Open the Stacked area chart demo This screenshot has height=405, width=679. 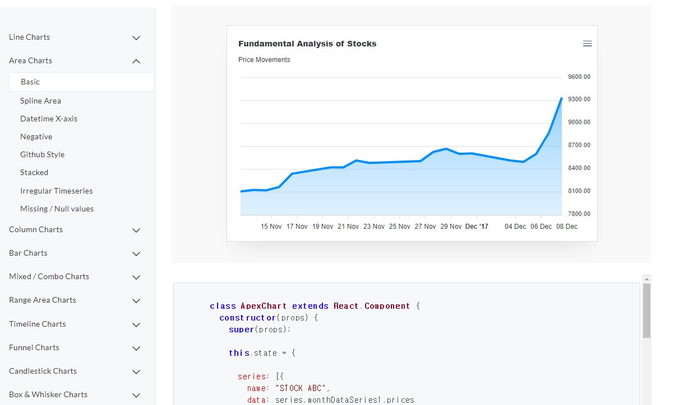pyautogui.click(x=34, y=172)
